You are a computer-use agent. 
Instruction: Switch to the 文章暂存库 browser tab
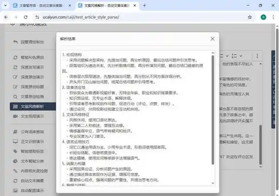40,6
